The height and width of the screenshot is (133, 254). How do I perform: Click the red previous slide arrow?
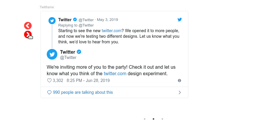(x=28, y=26)
